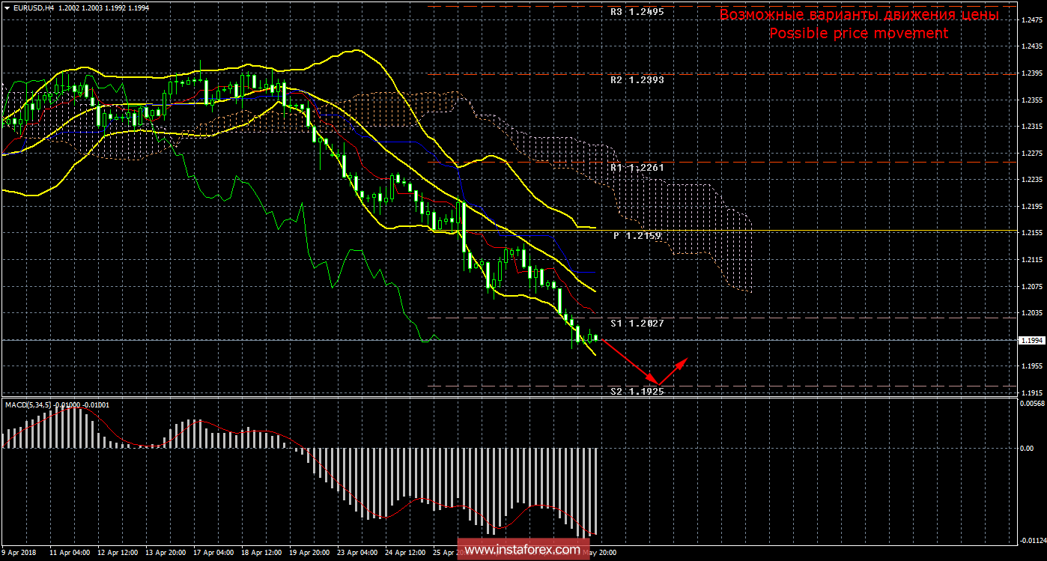Open the www.instaforex.com watermark link
The width and height of the screenshot is (1047, 561).
(x=522, y=551)
